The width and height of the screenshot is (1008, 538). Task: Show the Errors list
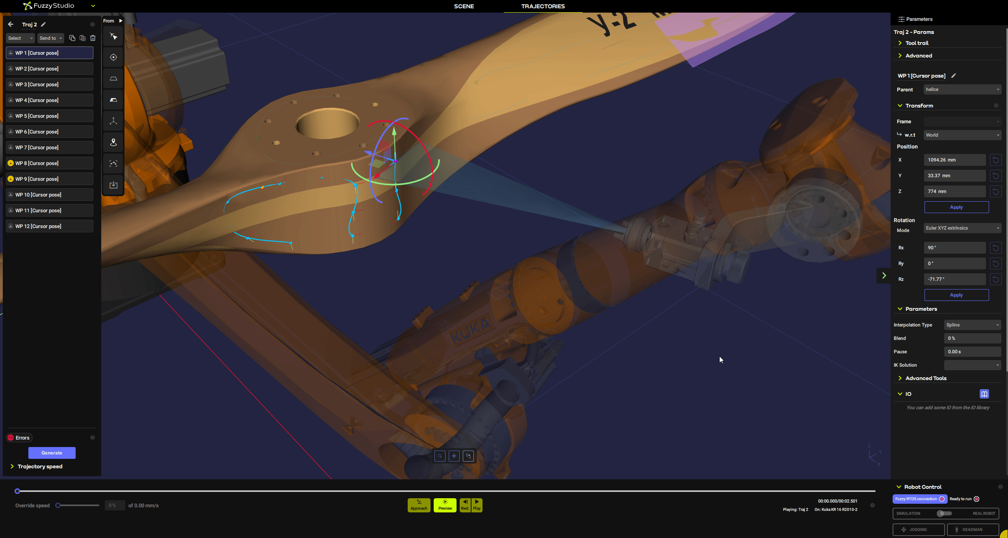[19, 438]
